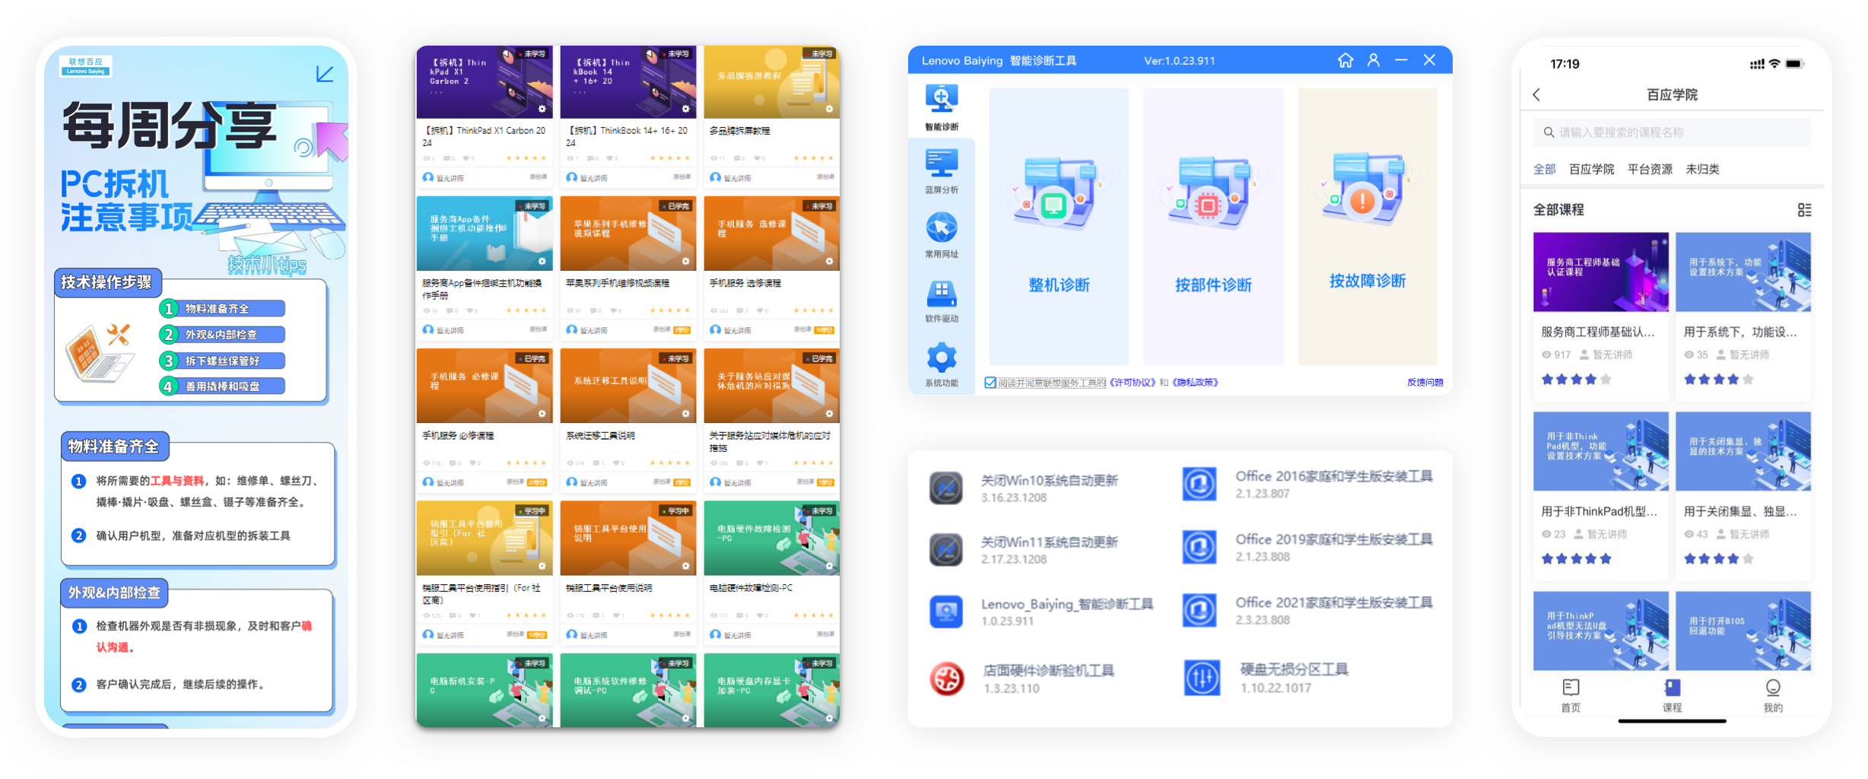Close the Lenovo Baiying diagnostic window
The width and height of the screenshot is (1868, 779).
point(1430,60)
